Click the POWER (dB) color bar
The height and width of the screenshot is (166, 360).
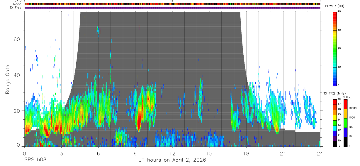[x=334, y=49]
